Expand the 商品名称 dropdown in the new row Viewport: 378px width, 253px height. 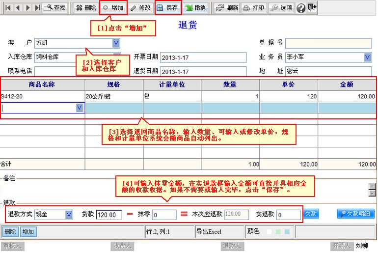80,108
